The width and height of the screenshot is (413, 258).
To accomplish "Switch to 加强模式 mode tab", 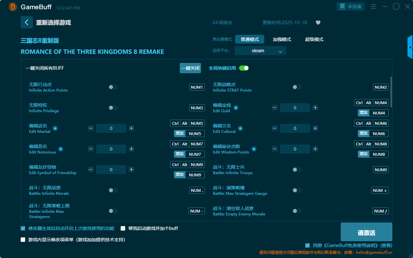I will tap(282, 39).
